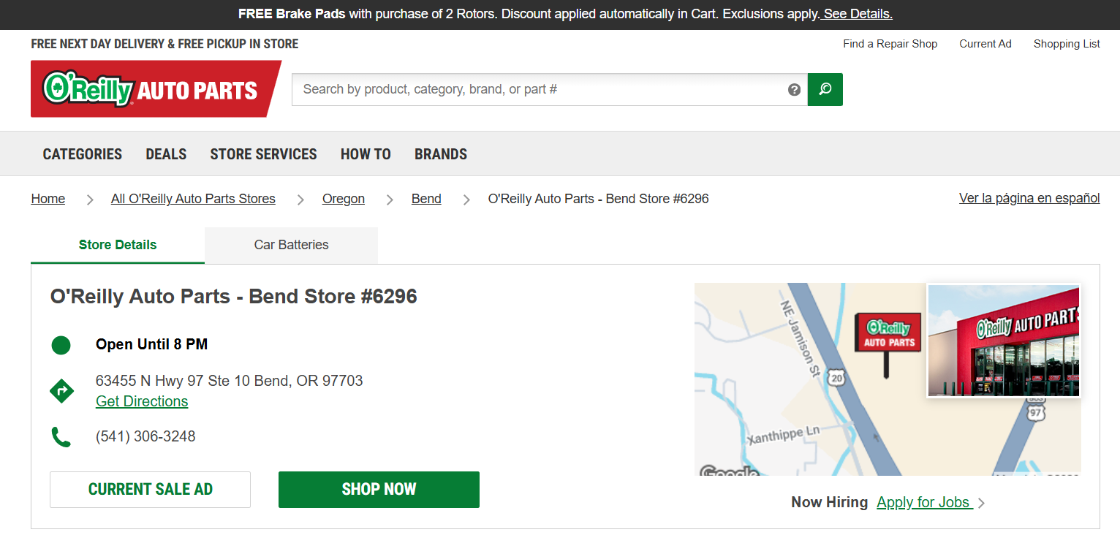
Task: Go to Home breadcrumb
Action: click(48, 199)
